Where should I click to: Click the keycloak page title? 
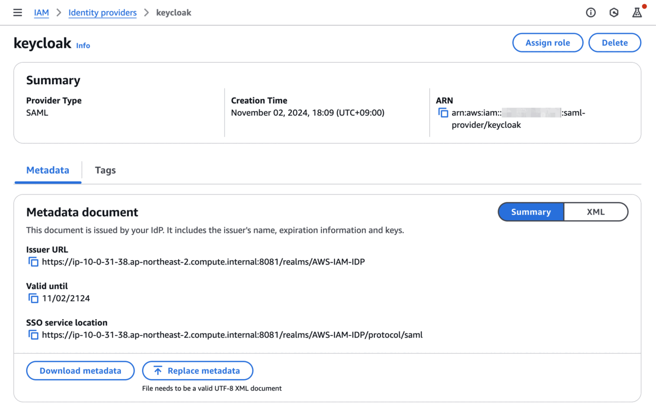(43, 43)
